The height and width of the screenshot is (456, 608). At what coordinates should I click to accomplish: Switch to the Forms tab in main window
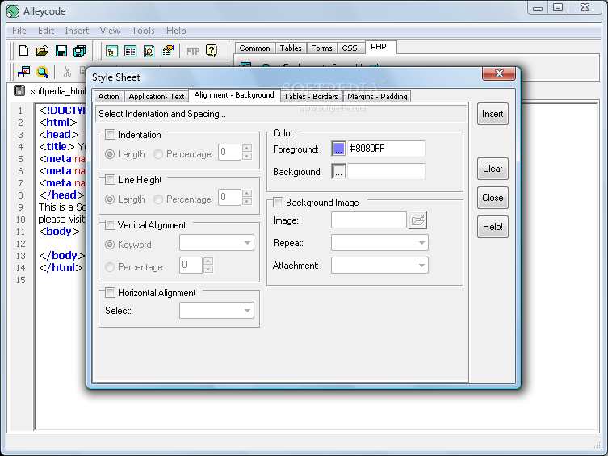[x=321, y=48]
